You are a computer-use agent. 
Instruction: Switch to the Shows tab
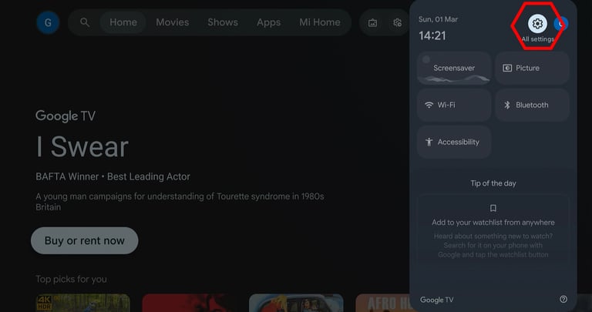[x=223, y=22]
